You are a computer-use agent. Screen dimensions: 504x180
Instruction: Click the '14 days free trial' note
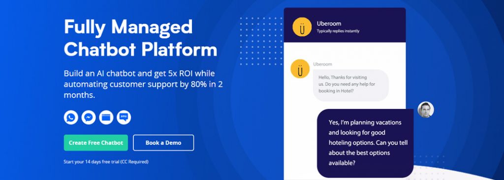coord(106,162)
